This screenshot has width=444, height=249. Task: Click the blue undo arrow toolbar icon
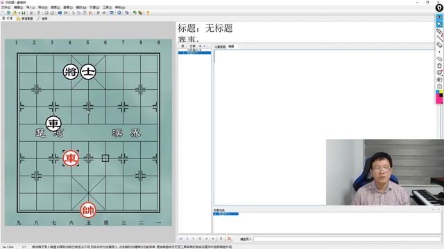tap(60, 12)
